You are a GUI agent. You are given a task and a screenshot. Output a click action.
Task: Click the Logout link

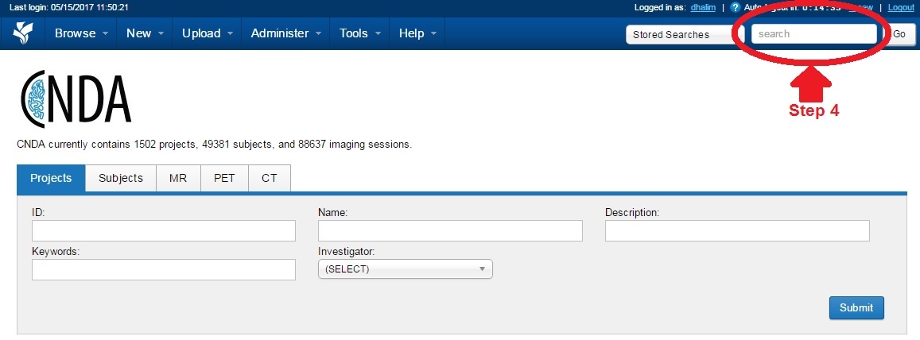901,7
